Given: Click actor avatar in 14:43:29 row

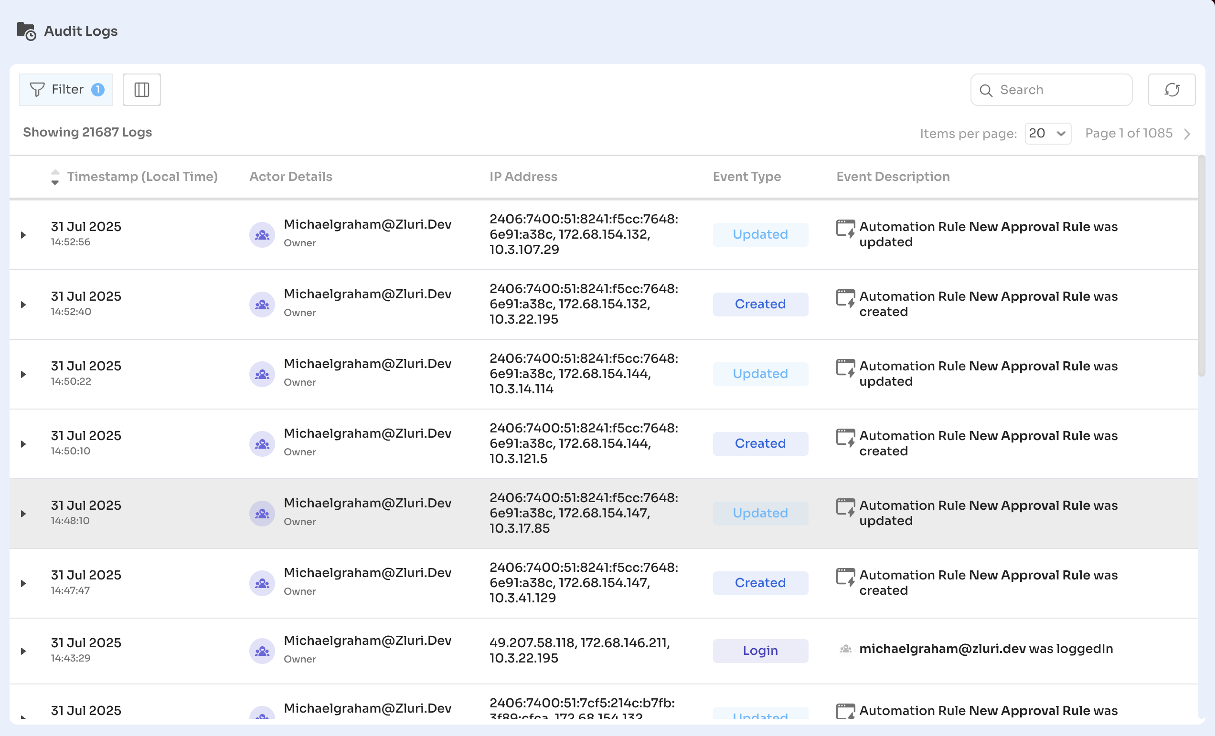Looking at the screenshot, I should pyautogui.click(x=262, y=651).
